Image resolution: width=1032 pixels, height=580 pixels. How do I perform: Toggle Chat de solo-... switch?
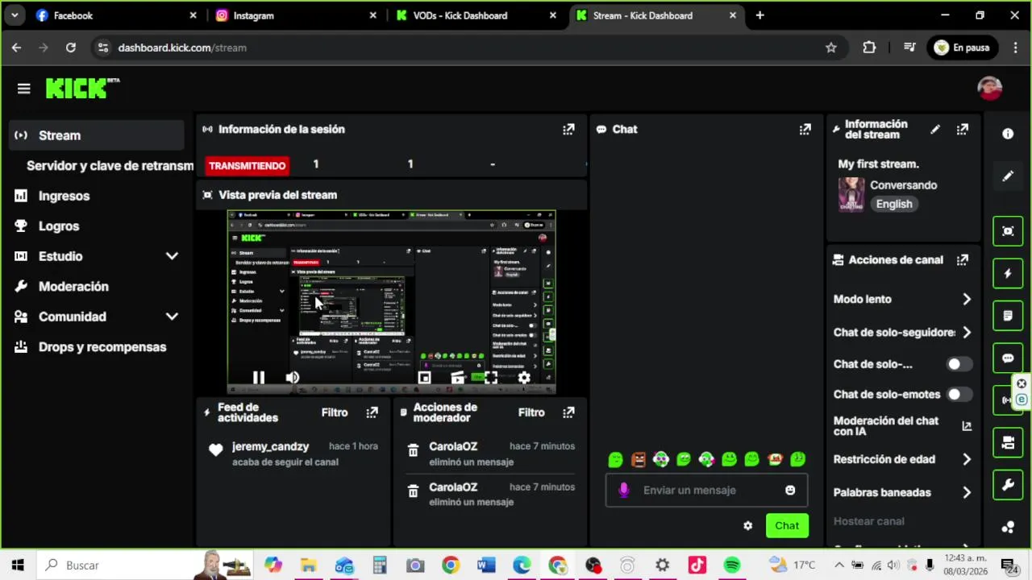pos(959,364)
